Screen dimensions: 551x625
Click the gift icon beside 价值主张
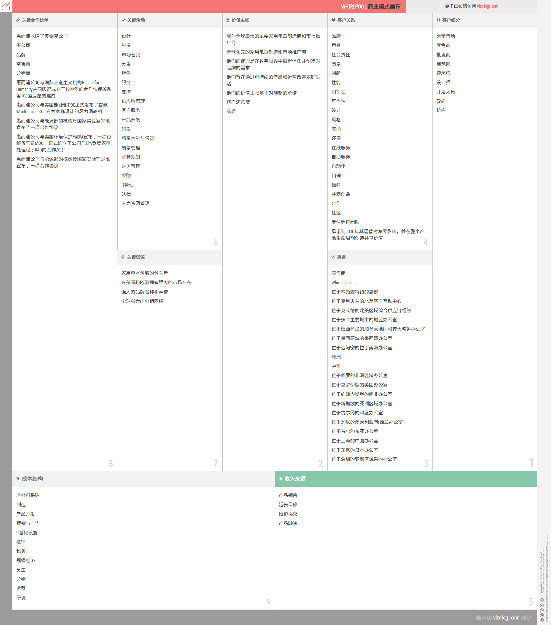pos(228,20)
